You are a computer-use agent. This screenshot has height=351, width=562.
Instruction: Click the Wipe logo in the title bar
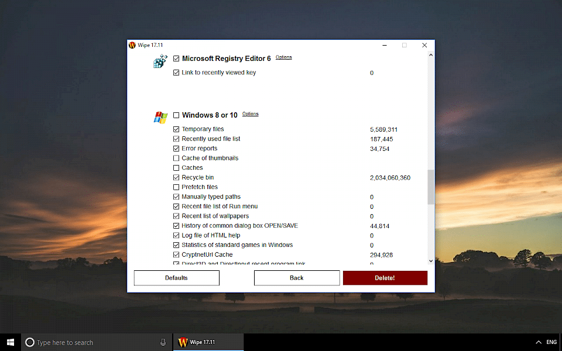pos(132,45)
